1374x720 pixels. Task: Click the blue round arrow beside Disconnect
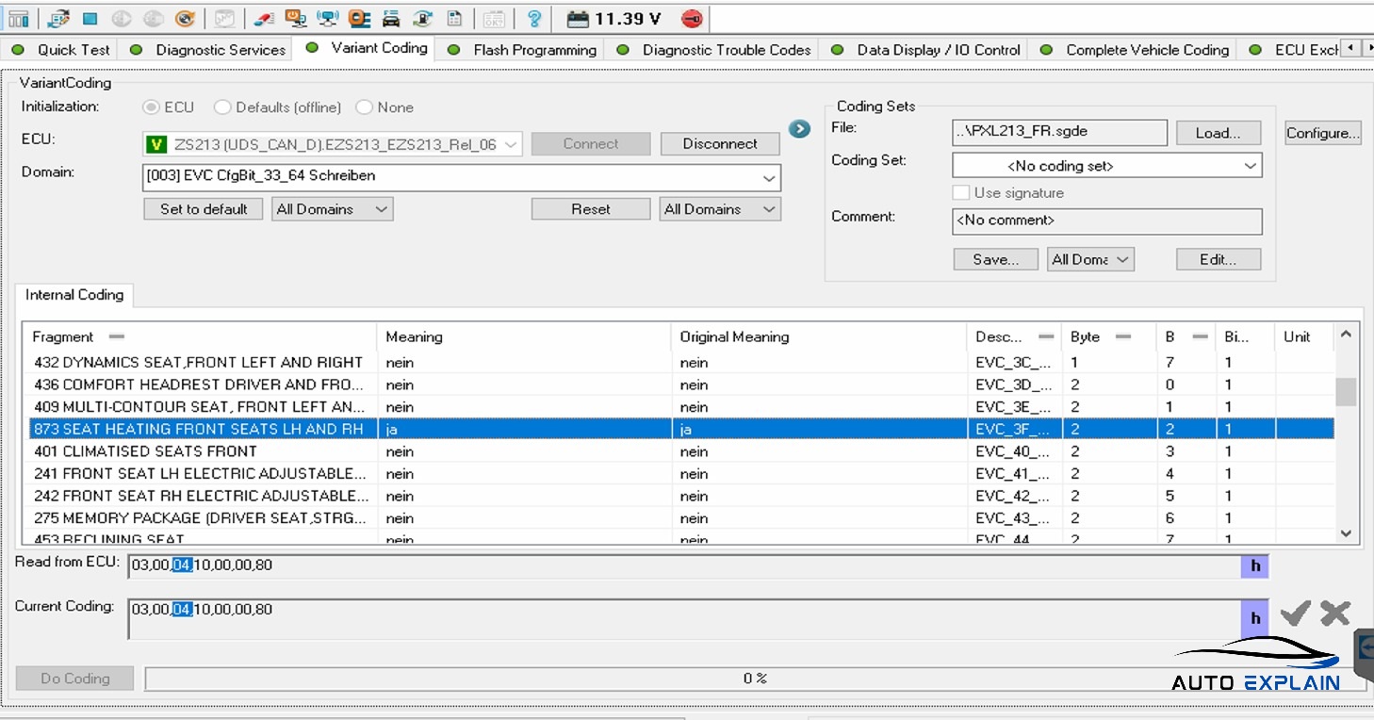(x=800, y=129)
